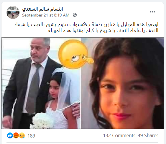Click the digit 9 in the post text

tap(84, 24)
